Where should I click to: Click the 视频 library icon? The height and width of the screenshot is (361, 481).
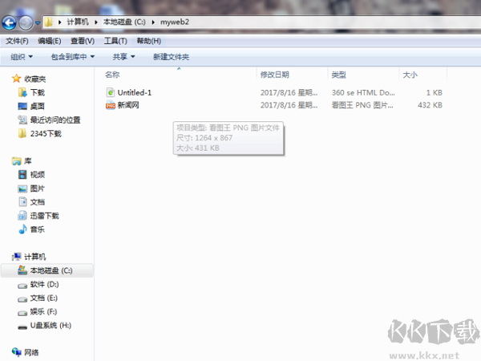22,175
